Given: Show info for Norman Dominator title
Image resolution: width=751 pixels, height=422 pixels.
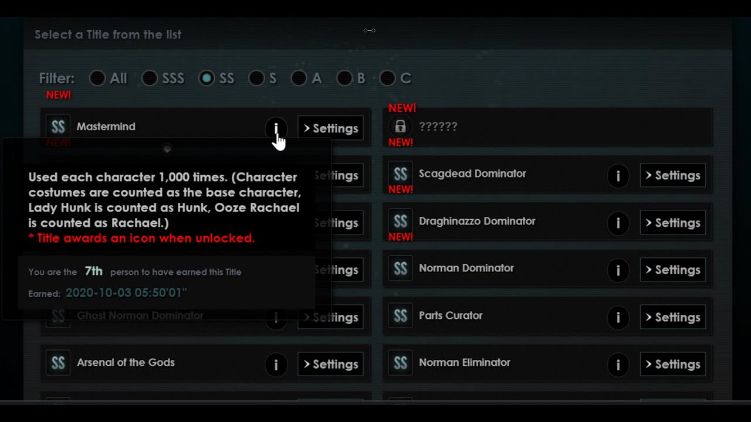Looking at the screenshot, I should [618, 270].
